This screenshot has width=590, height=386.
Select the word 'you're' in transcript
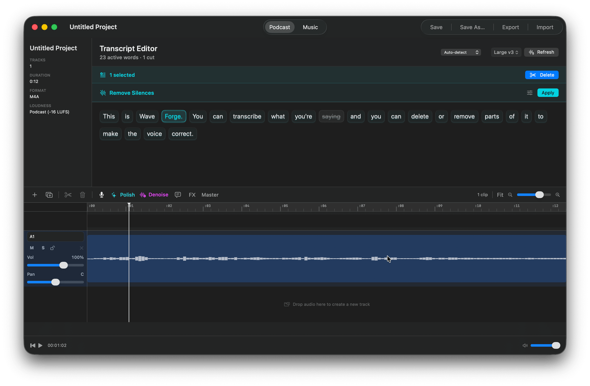(303, 116)
